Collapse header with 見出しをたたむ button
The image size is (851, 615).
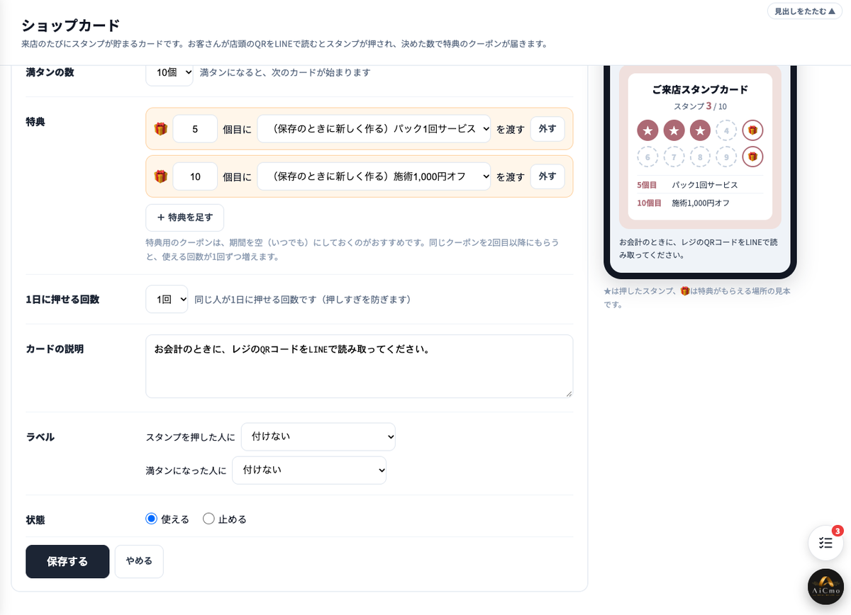[x=805, y=11]
